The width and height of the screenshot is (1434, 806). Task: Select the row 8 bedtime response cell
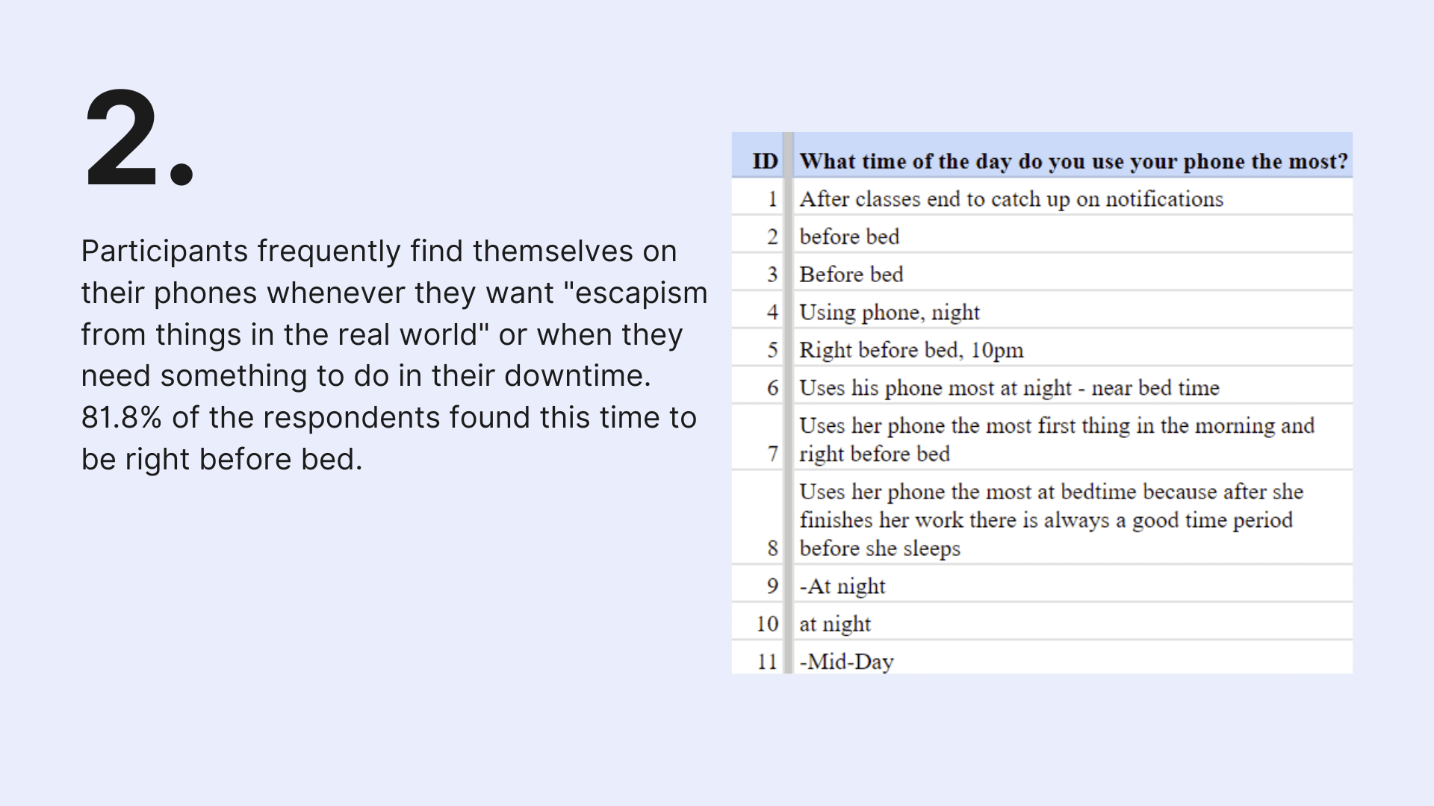[x=1073, y=518]
